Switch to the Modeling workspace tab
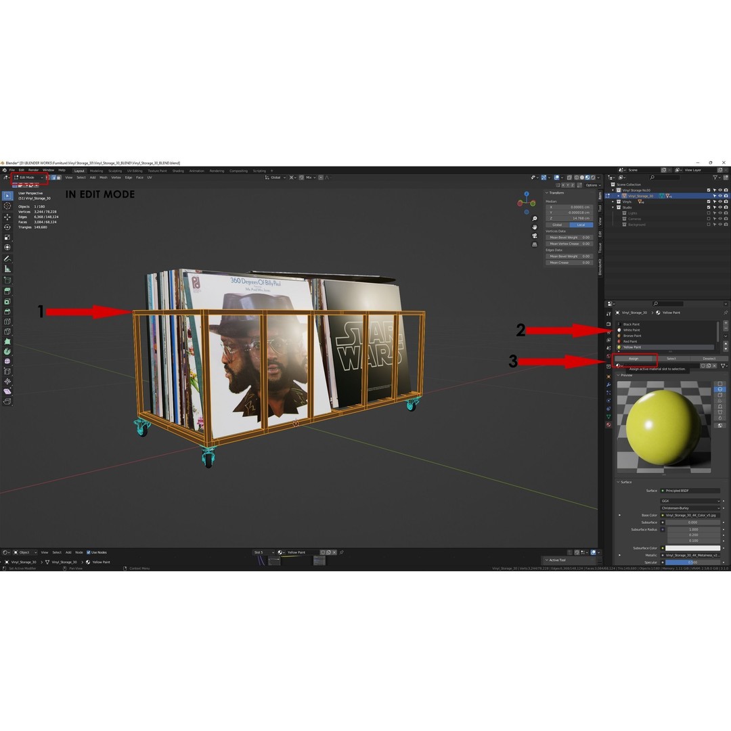The height and width of the screenshot is (731, 731). coord(97,171)
